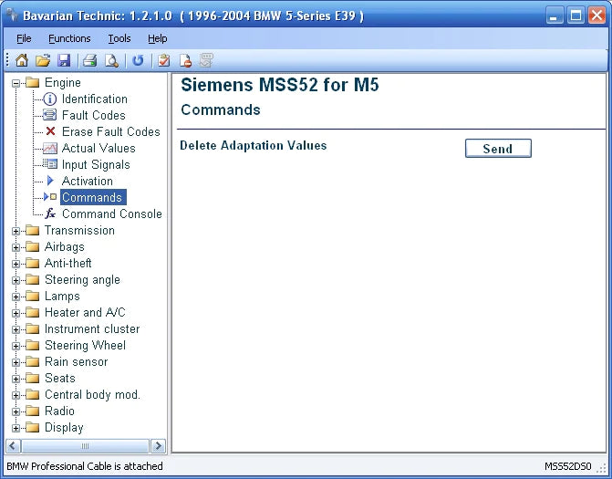This screenshot has height=479, width=612.
Task: Collapse the Engine tree node
Action: tap(16, 83)
